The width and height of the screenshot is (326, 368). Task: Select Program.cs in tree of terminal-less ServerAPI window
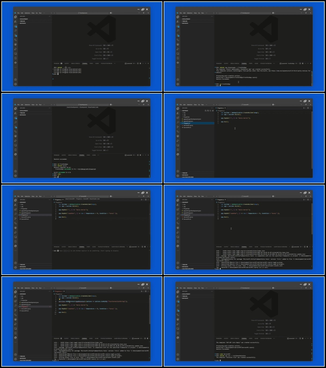click(x=198, y=123)
